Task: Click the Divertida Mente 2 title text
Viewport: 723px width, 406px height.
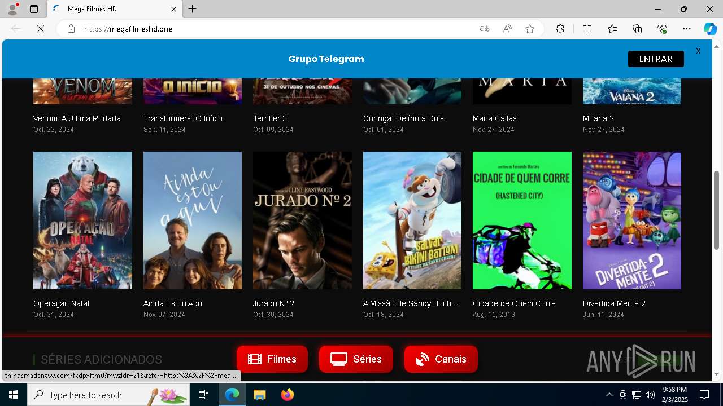Action: click(614, 303)
